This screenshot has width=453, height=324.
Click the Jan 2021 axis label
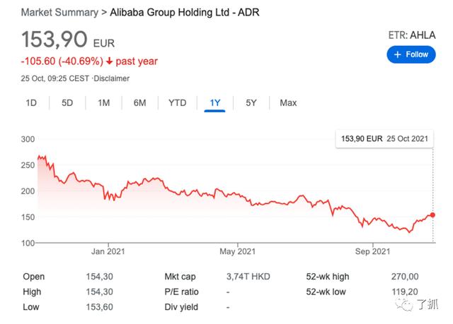(108, 251)
